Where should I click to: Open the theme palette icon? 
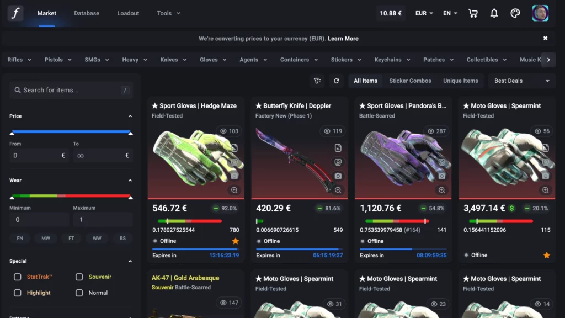pyautogui.click(x=515, y=13)
